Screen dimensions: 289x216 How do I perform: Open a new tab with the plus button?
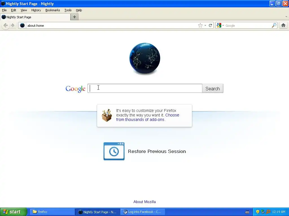point(75,17)
